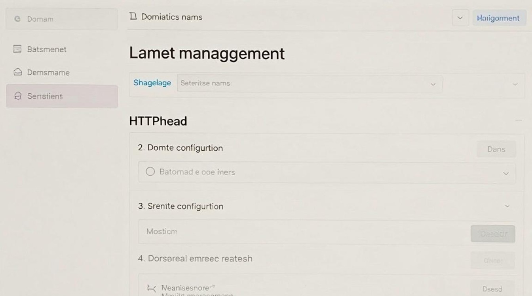The width and height of the screenshot is (532, 296).
Task: Click the document icon before Domiatics nams
Action: tap(133, 16)
